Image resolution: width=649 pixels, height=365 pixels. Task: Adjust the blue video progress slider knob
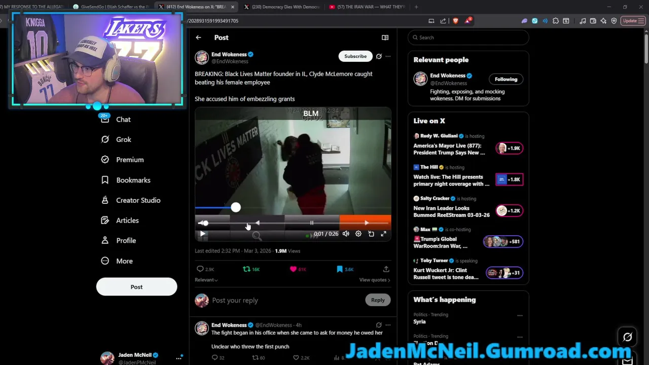pos(236,207)
